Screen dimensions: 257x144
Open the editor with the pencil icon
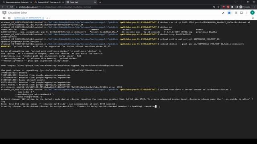[223, 13]
